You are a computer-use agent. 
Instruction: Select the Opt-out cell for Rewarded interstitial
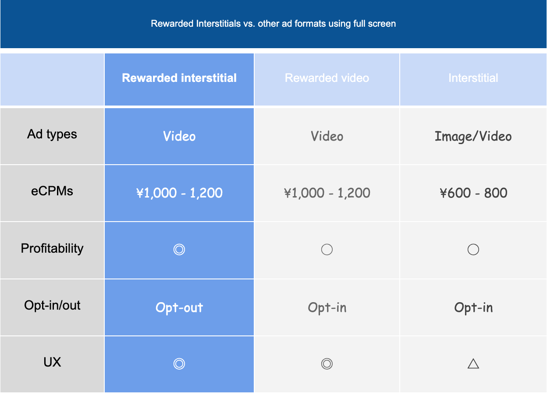point(179,307)
